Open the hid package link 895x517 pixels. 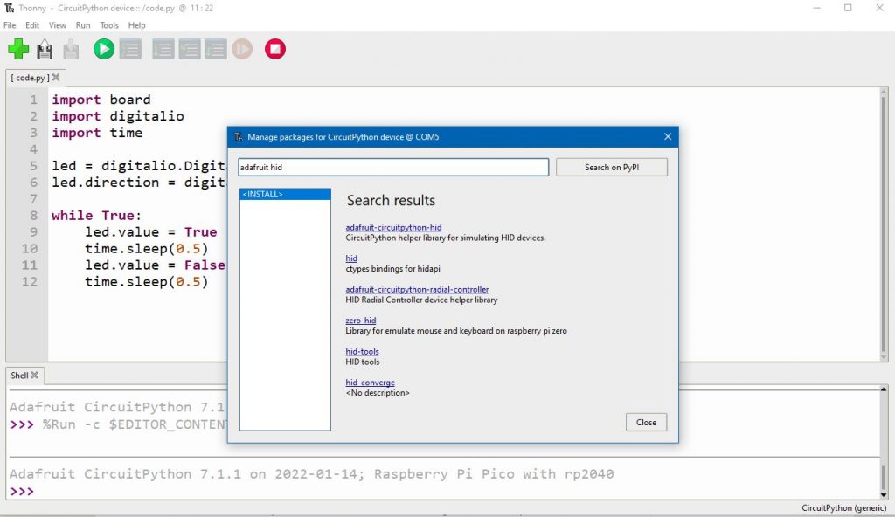coord(351,258)
